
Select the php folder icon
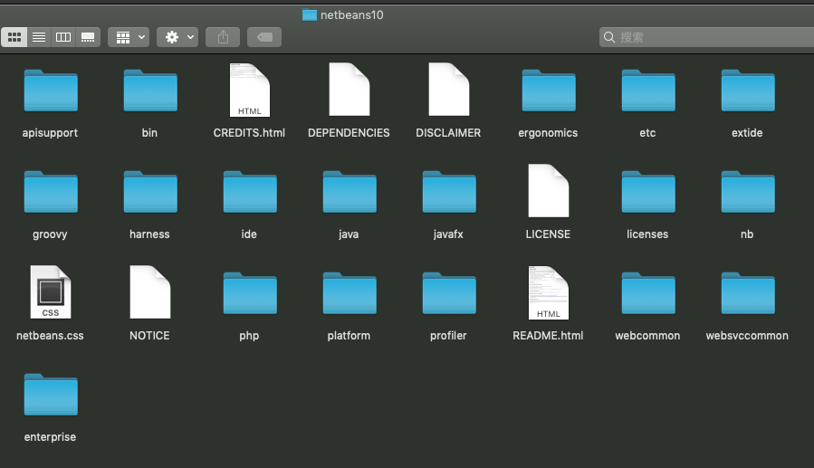[250, 293]
